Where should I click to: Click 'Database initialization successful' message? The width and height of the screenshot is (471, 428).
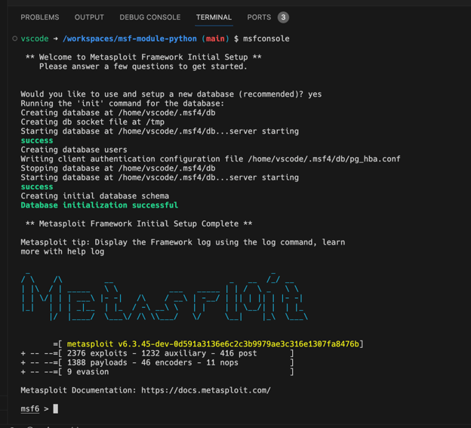[x=99, y=205]
